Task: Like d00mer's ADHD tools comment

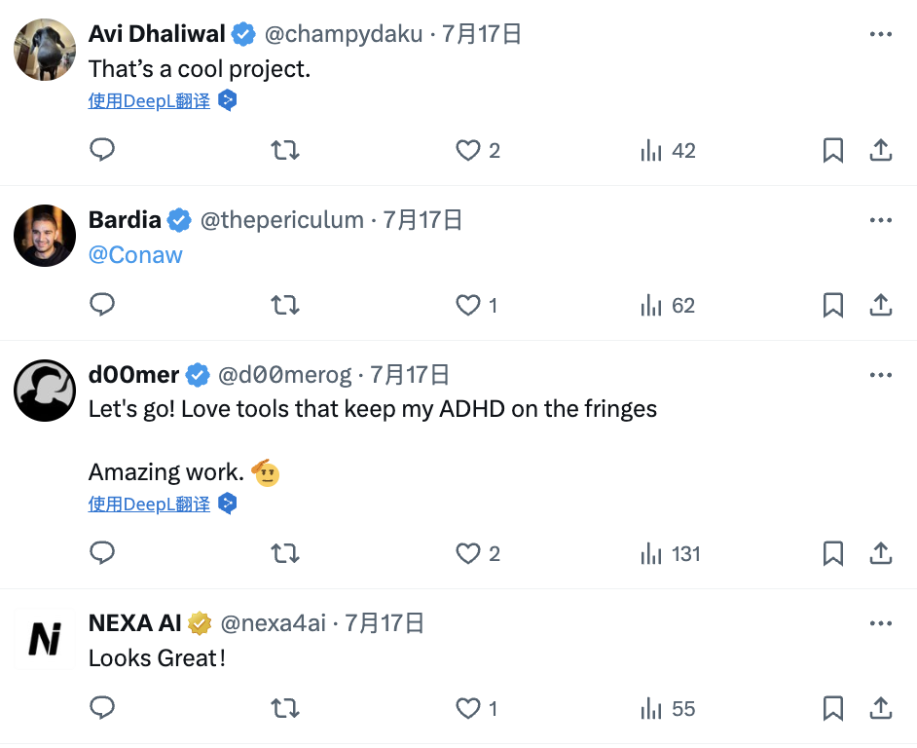Action: click(468, 554)
